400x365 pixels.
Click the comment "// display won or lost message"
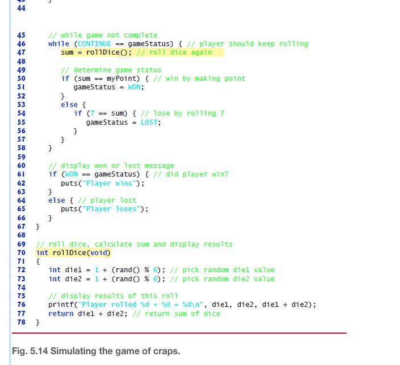pos(111,166)
